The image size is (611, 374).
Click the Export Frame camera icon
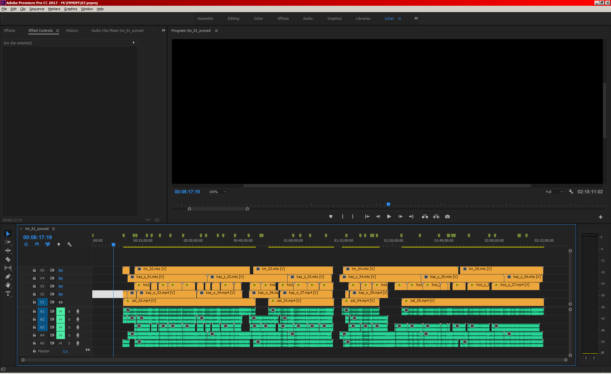pos(447,217)
